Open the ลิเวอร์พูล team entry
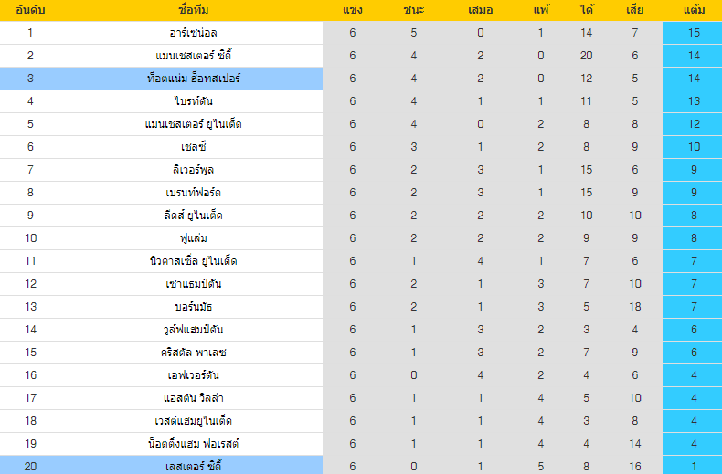The height and width of the screenshot is (474, 722). (194, 170)
